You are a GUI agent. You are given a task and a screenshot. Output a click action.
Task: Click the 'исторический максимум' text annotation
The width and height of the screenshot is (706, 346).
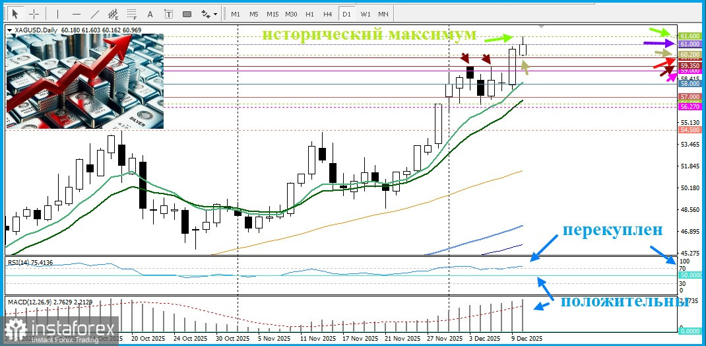click(x=369, y=35)
